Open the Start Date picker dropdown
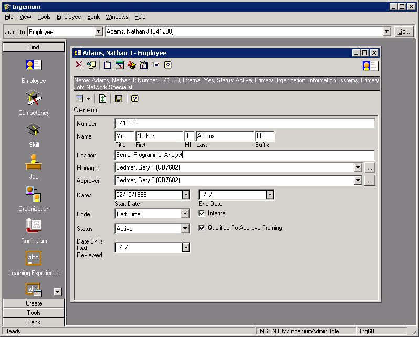Screen dimensions: 419x337 185,195
